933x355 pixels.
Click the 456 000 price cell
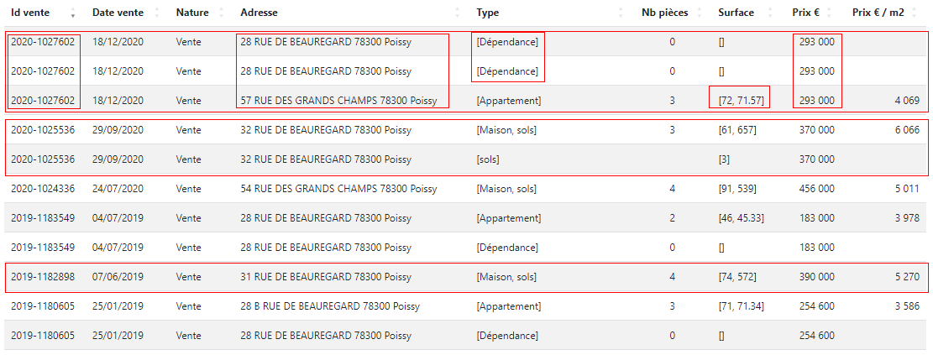[817, 189]
